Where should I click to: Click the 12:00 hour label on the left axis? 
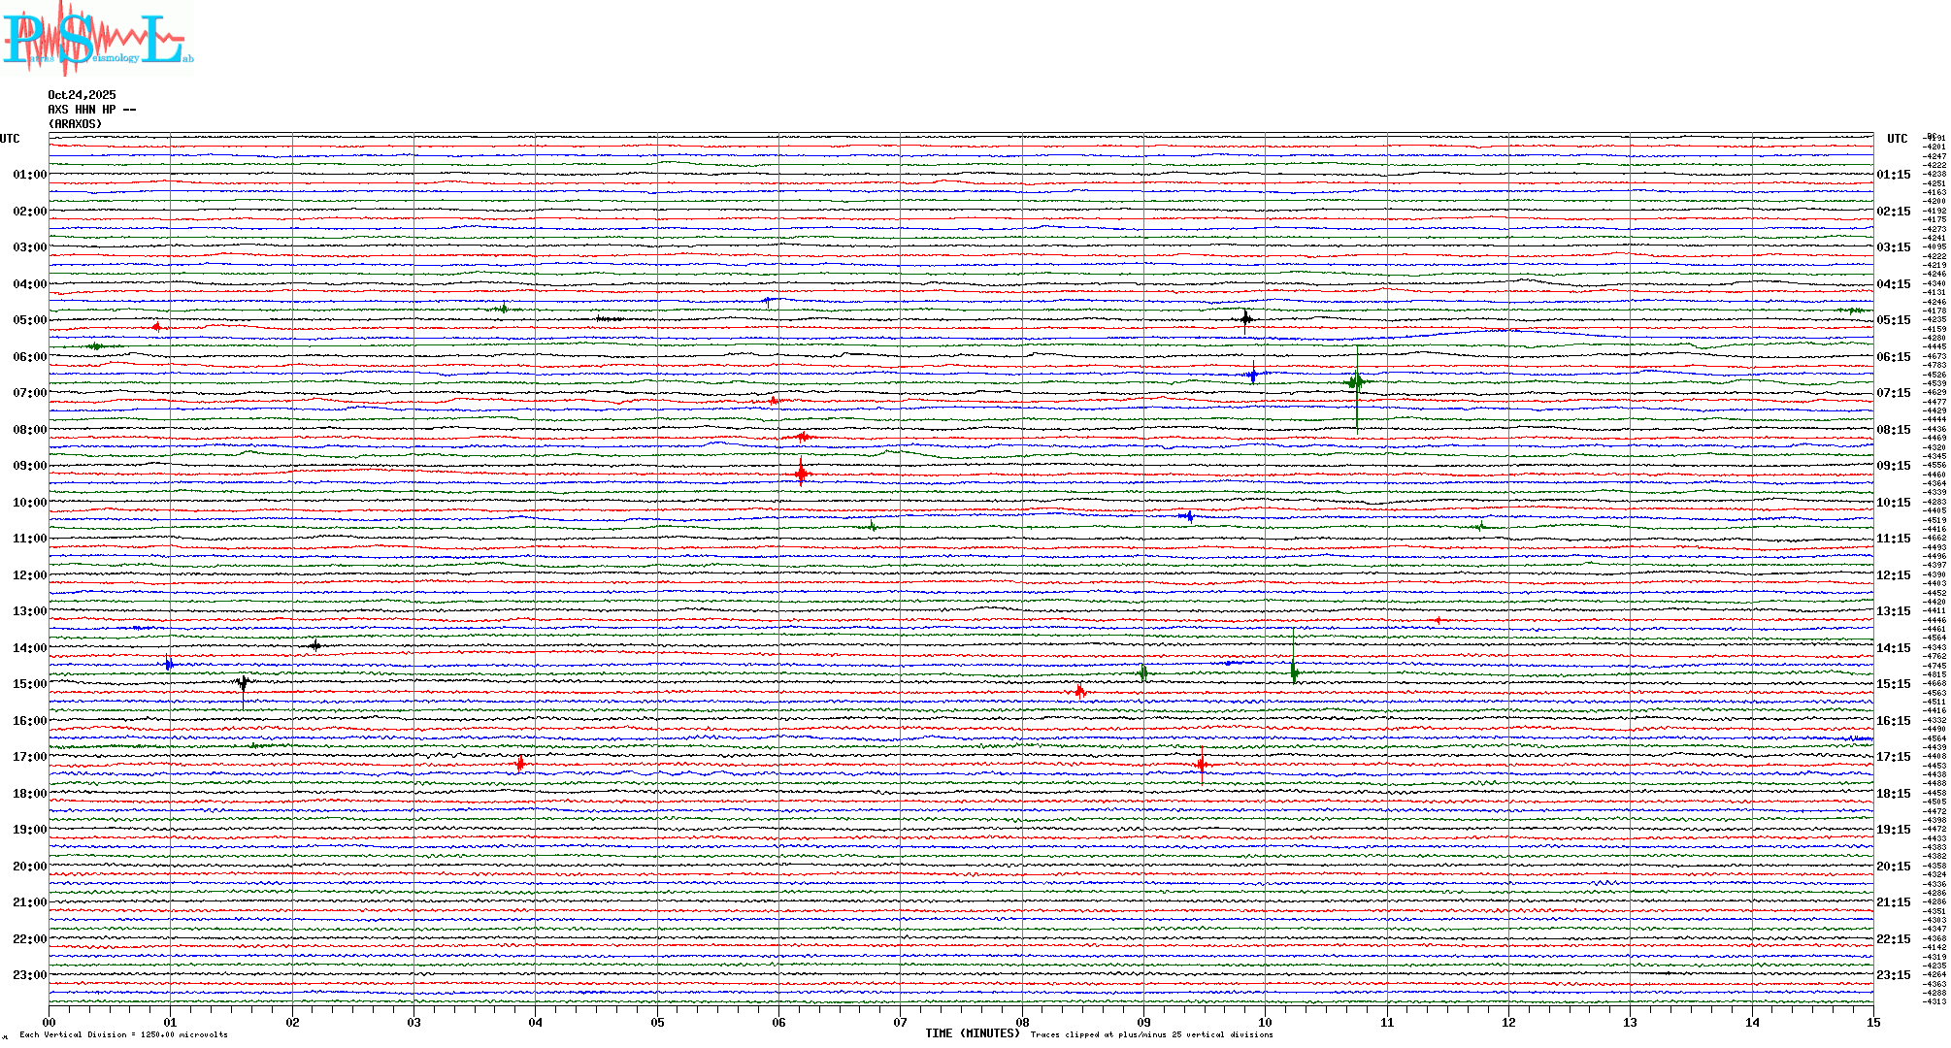(29, 575)
